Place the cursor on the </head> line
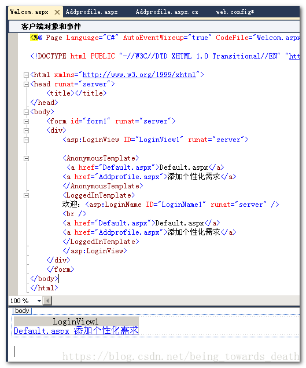 [44, 103]
